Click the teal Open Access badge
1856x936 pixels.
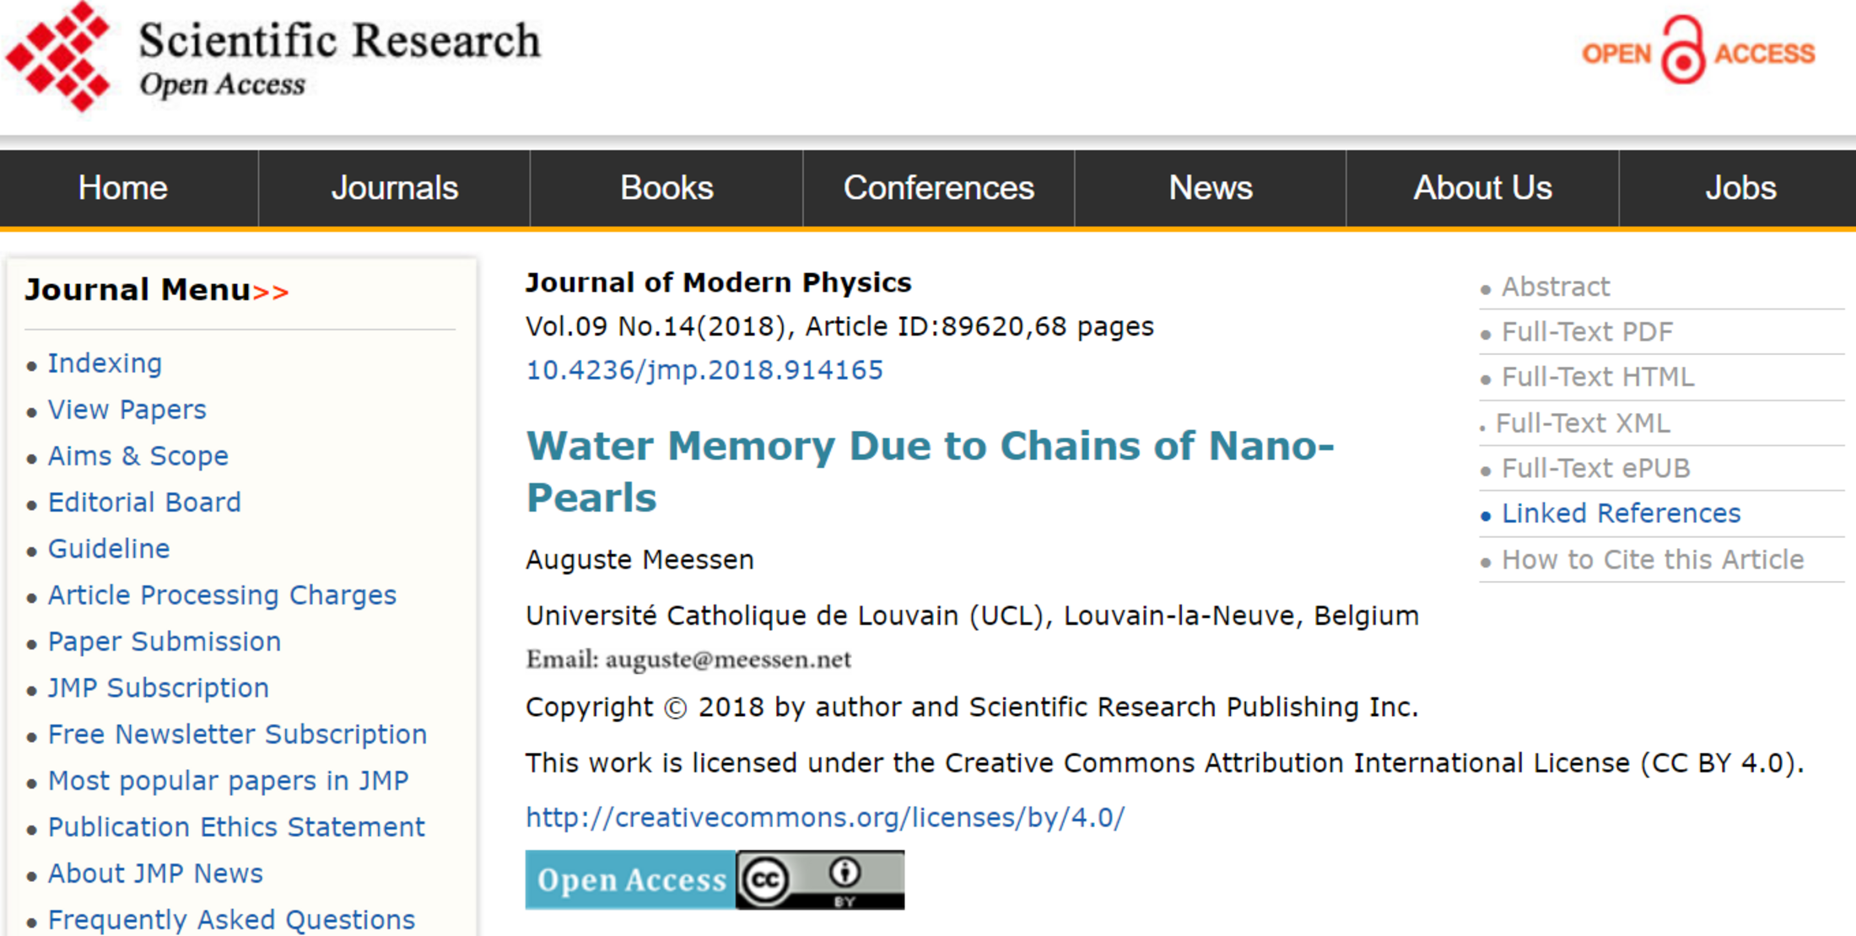pyautogui.click(x=631, y=880)
